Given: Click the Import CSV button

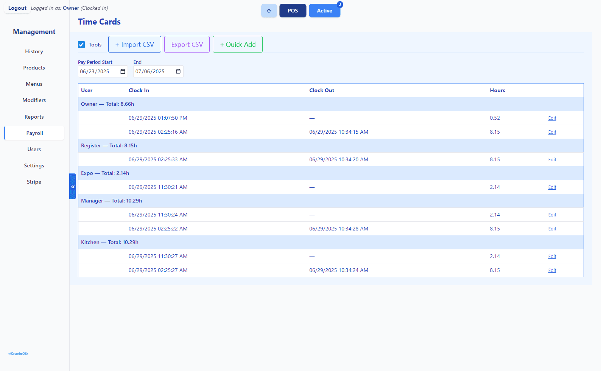Looking at the screenshot, I should point(134,44).
